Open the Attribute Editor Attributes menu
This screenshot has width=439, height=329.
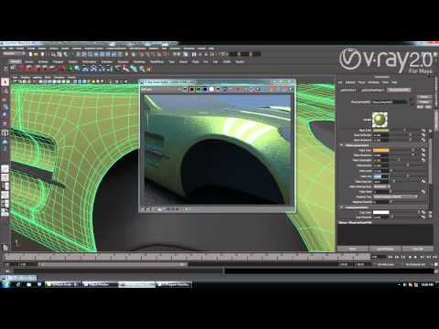point(373,82)
